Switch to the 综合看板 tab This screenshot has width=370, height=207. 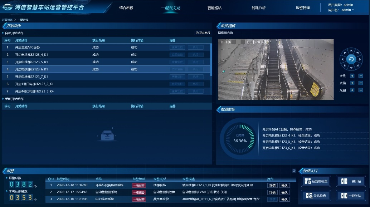click(x=126, y=8)
